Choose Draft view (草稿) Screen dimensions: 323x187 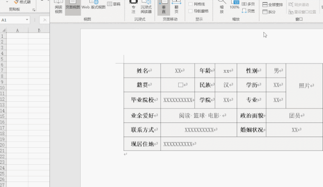[x=114, y=4]
